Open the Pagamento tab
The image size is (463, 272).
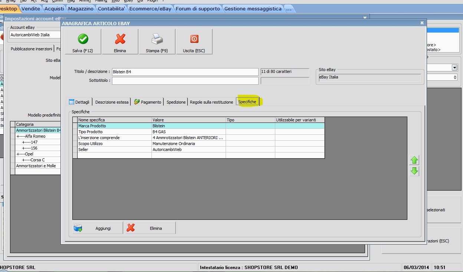(148, 102)
